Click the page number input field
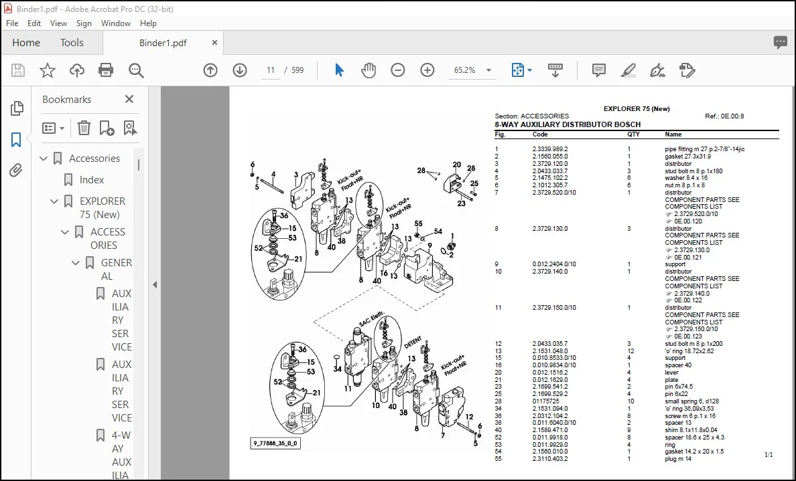This screenshot has width=796, height=481. pyautogui.click(x=271, y=70)
